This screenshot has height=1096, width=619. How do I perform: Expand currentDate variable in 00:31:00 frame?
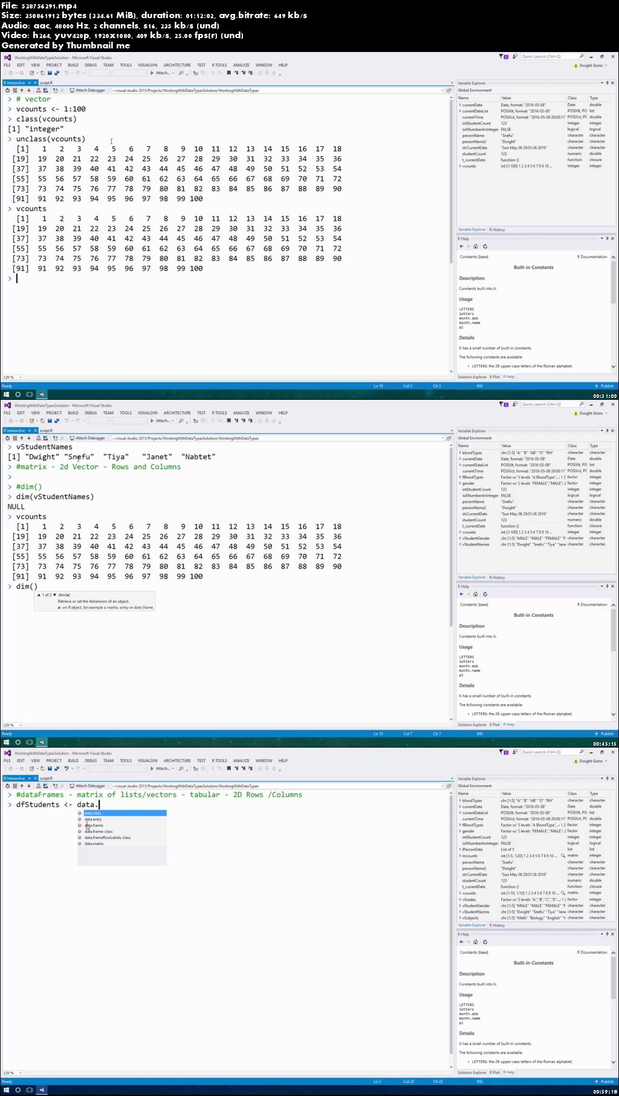pyautogui.click(x=460, y=105)
